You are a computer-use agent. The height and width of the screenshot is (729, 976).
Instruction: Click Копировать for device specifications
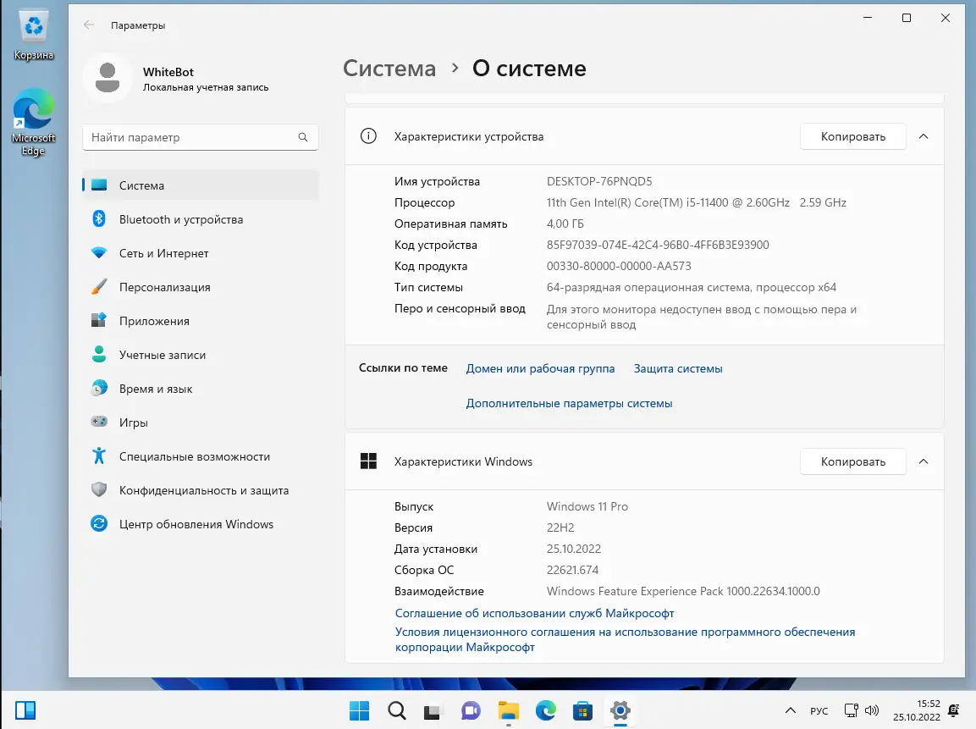pyautogui.click(x=852, y=135)
